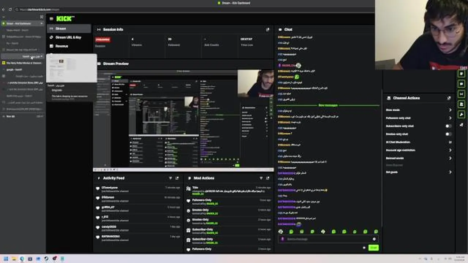Filter the Mod Actions list
Image resolution: width=468 pixels, height=263 pixels.
coord(261,178)
